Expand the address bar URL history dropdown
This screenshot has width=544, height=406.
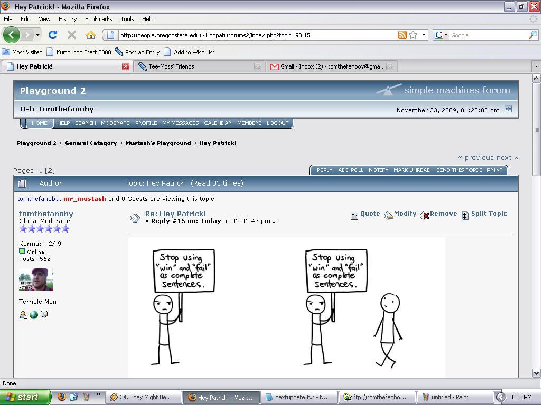(x=424, y=35)
